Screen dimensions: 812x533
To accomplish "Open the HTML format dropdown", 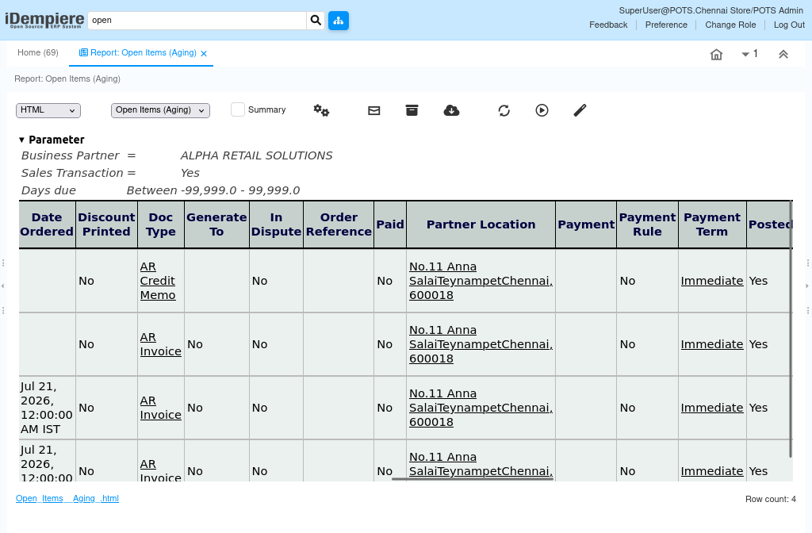I will (x=48, y=110).
